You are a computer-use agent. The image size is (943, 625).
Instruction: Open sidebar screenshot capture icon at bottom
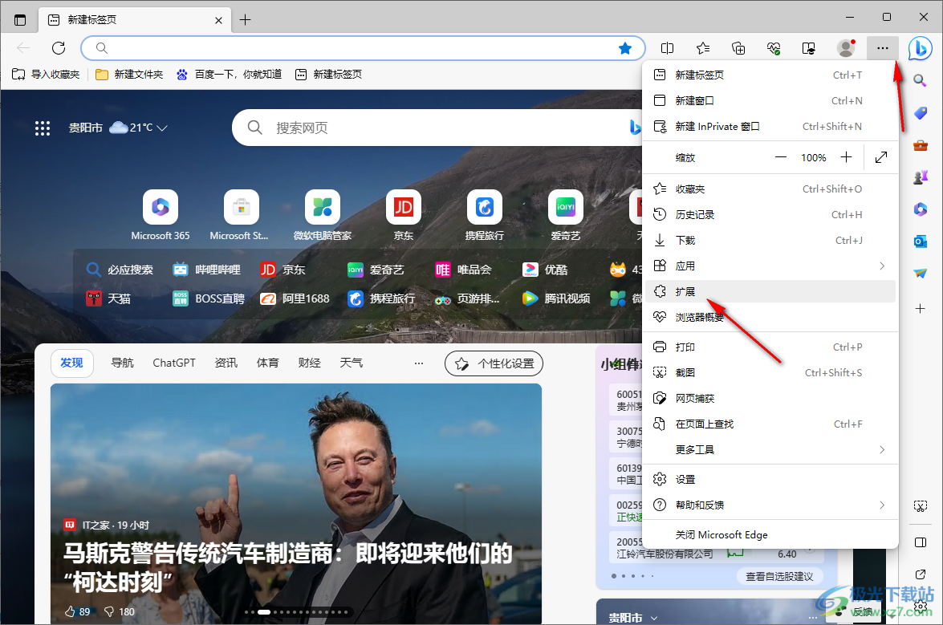point(921,506)
